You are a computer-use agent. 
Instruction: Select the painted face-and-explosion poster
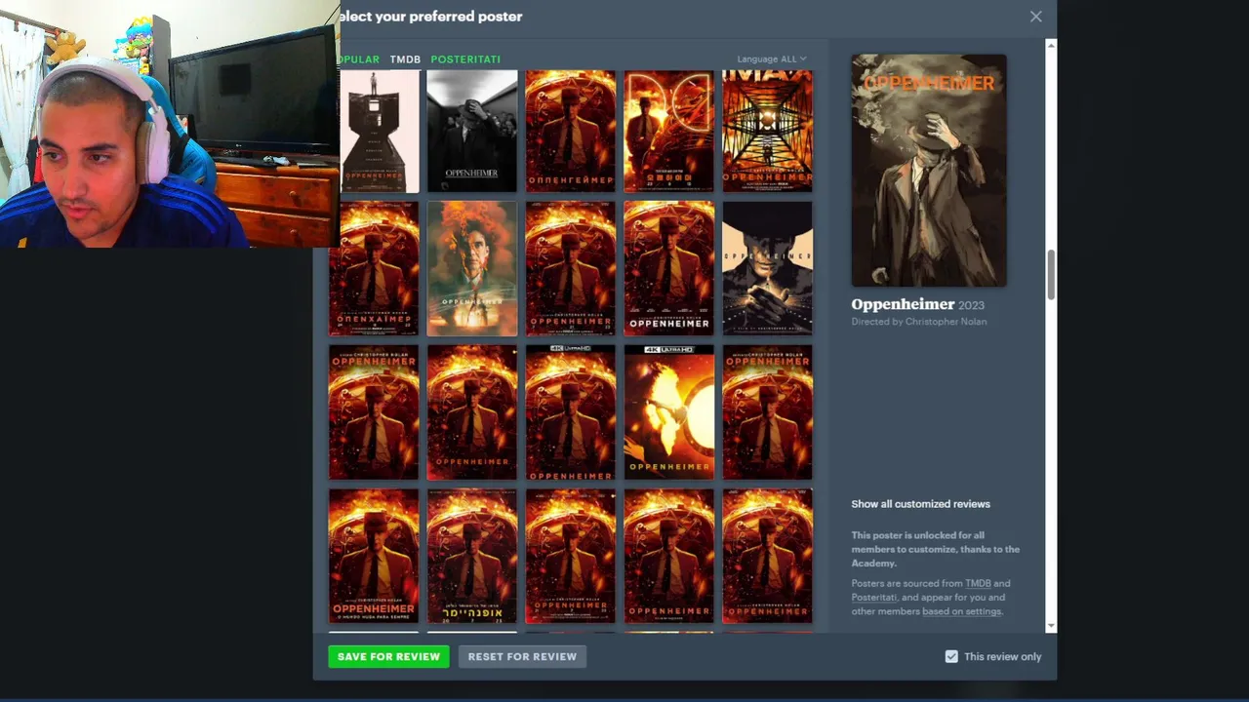coord(472,268)
